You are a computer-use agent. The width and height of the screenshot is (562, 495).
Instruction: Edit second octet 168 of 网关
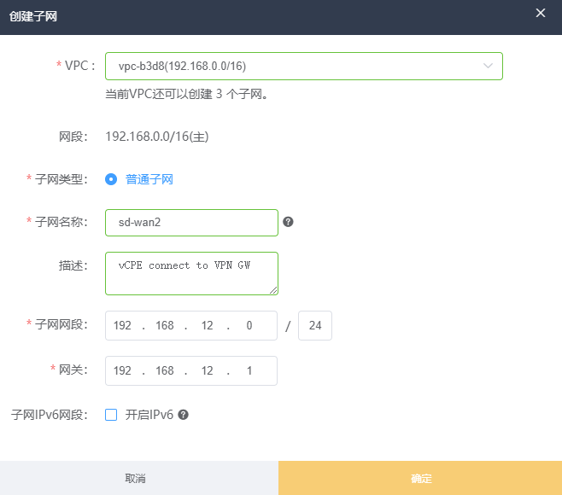(x=165, y=370)
